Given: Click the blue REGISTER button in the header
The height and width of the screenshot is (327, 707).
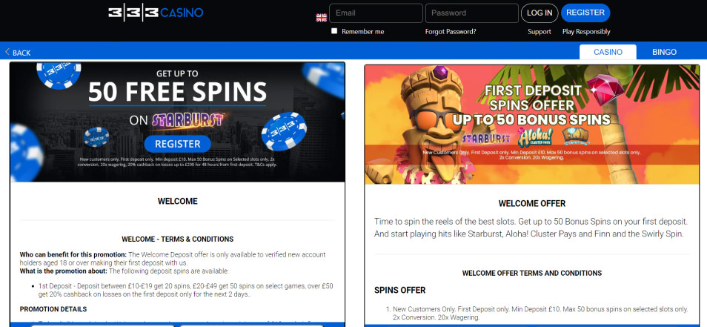Looking at the screenshot, I should [x=585, y=13].
